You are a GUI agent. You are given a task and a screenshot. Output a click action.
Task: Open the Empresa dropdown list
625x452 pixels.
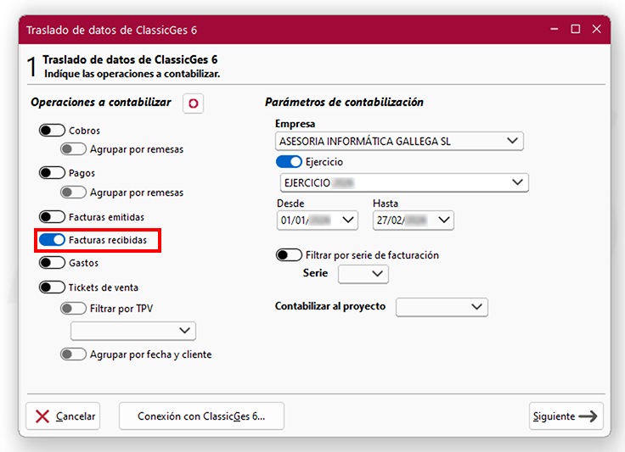(399, 142)
